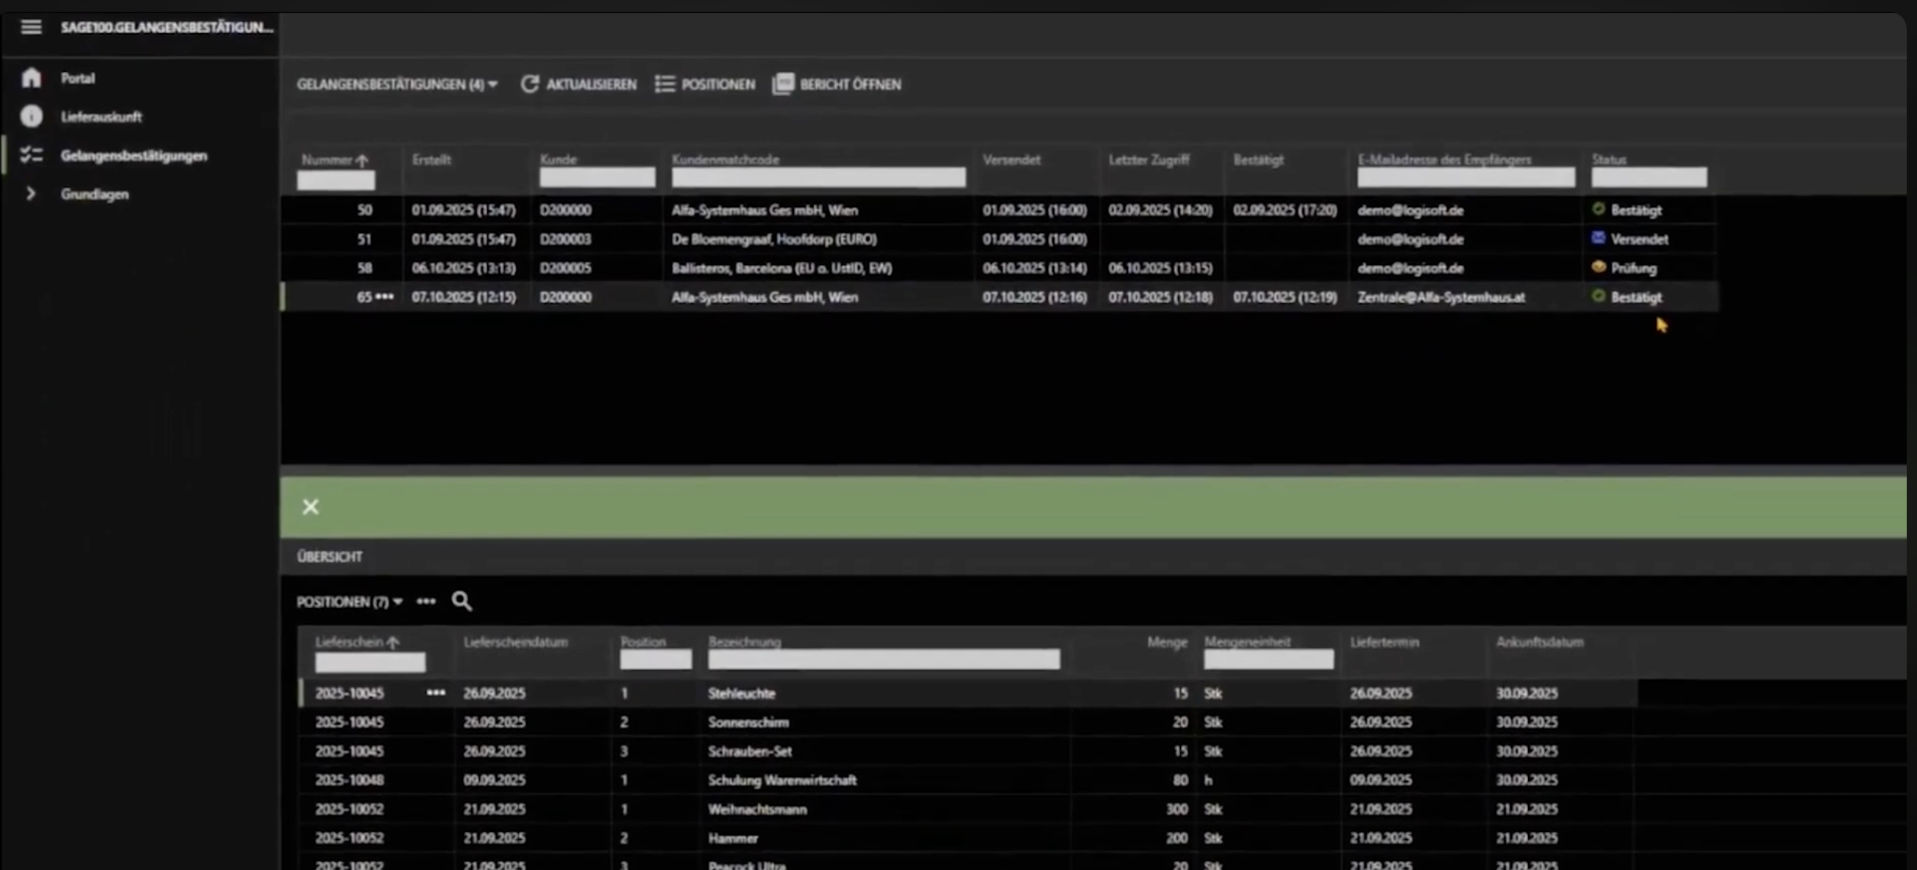Select the Sonnenschirm position row

coord(967,722)
